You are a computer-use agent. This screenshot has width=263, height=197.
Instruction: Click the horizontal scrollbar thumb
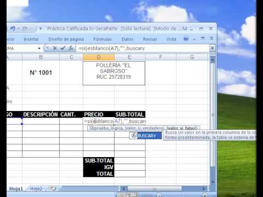[x=155, y=189]
